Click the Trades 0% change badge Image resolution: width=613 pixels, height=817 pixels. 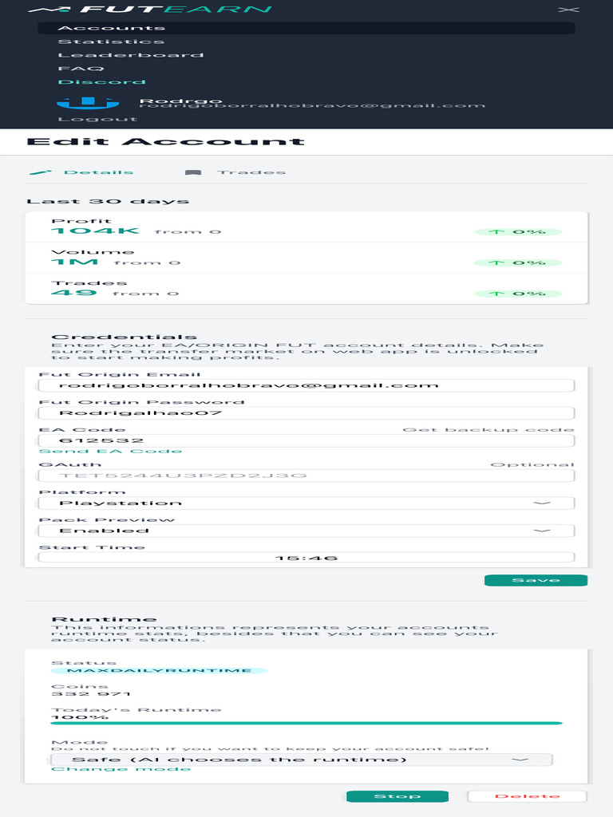[x=518, y=294]
